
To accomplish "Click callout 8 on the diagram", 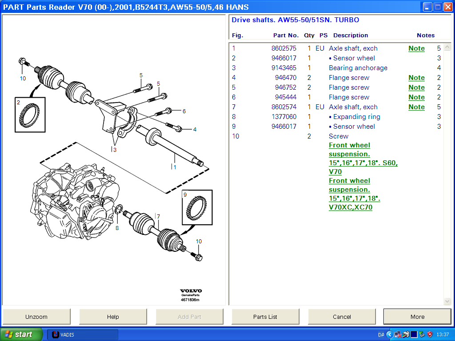I will 117,228.
